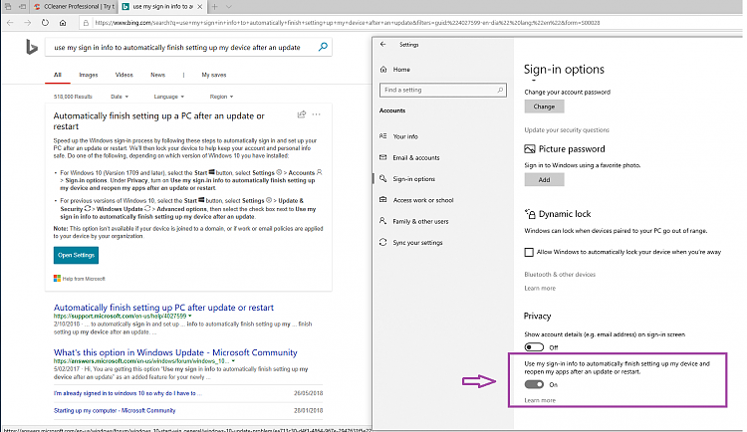Screen dimensions: 747x432
Task: Click the Microsoft logo beside Help from Microsoft
Action: coord(57,279)
